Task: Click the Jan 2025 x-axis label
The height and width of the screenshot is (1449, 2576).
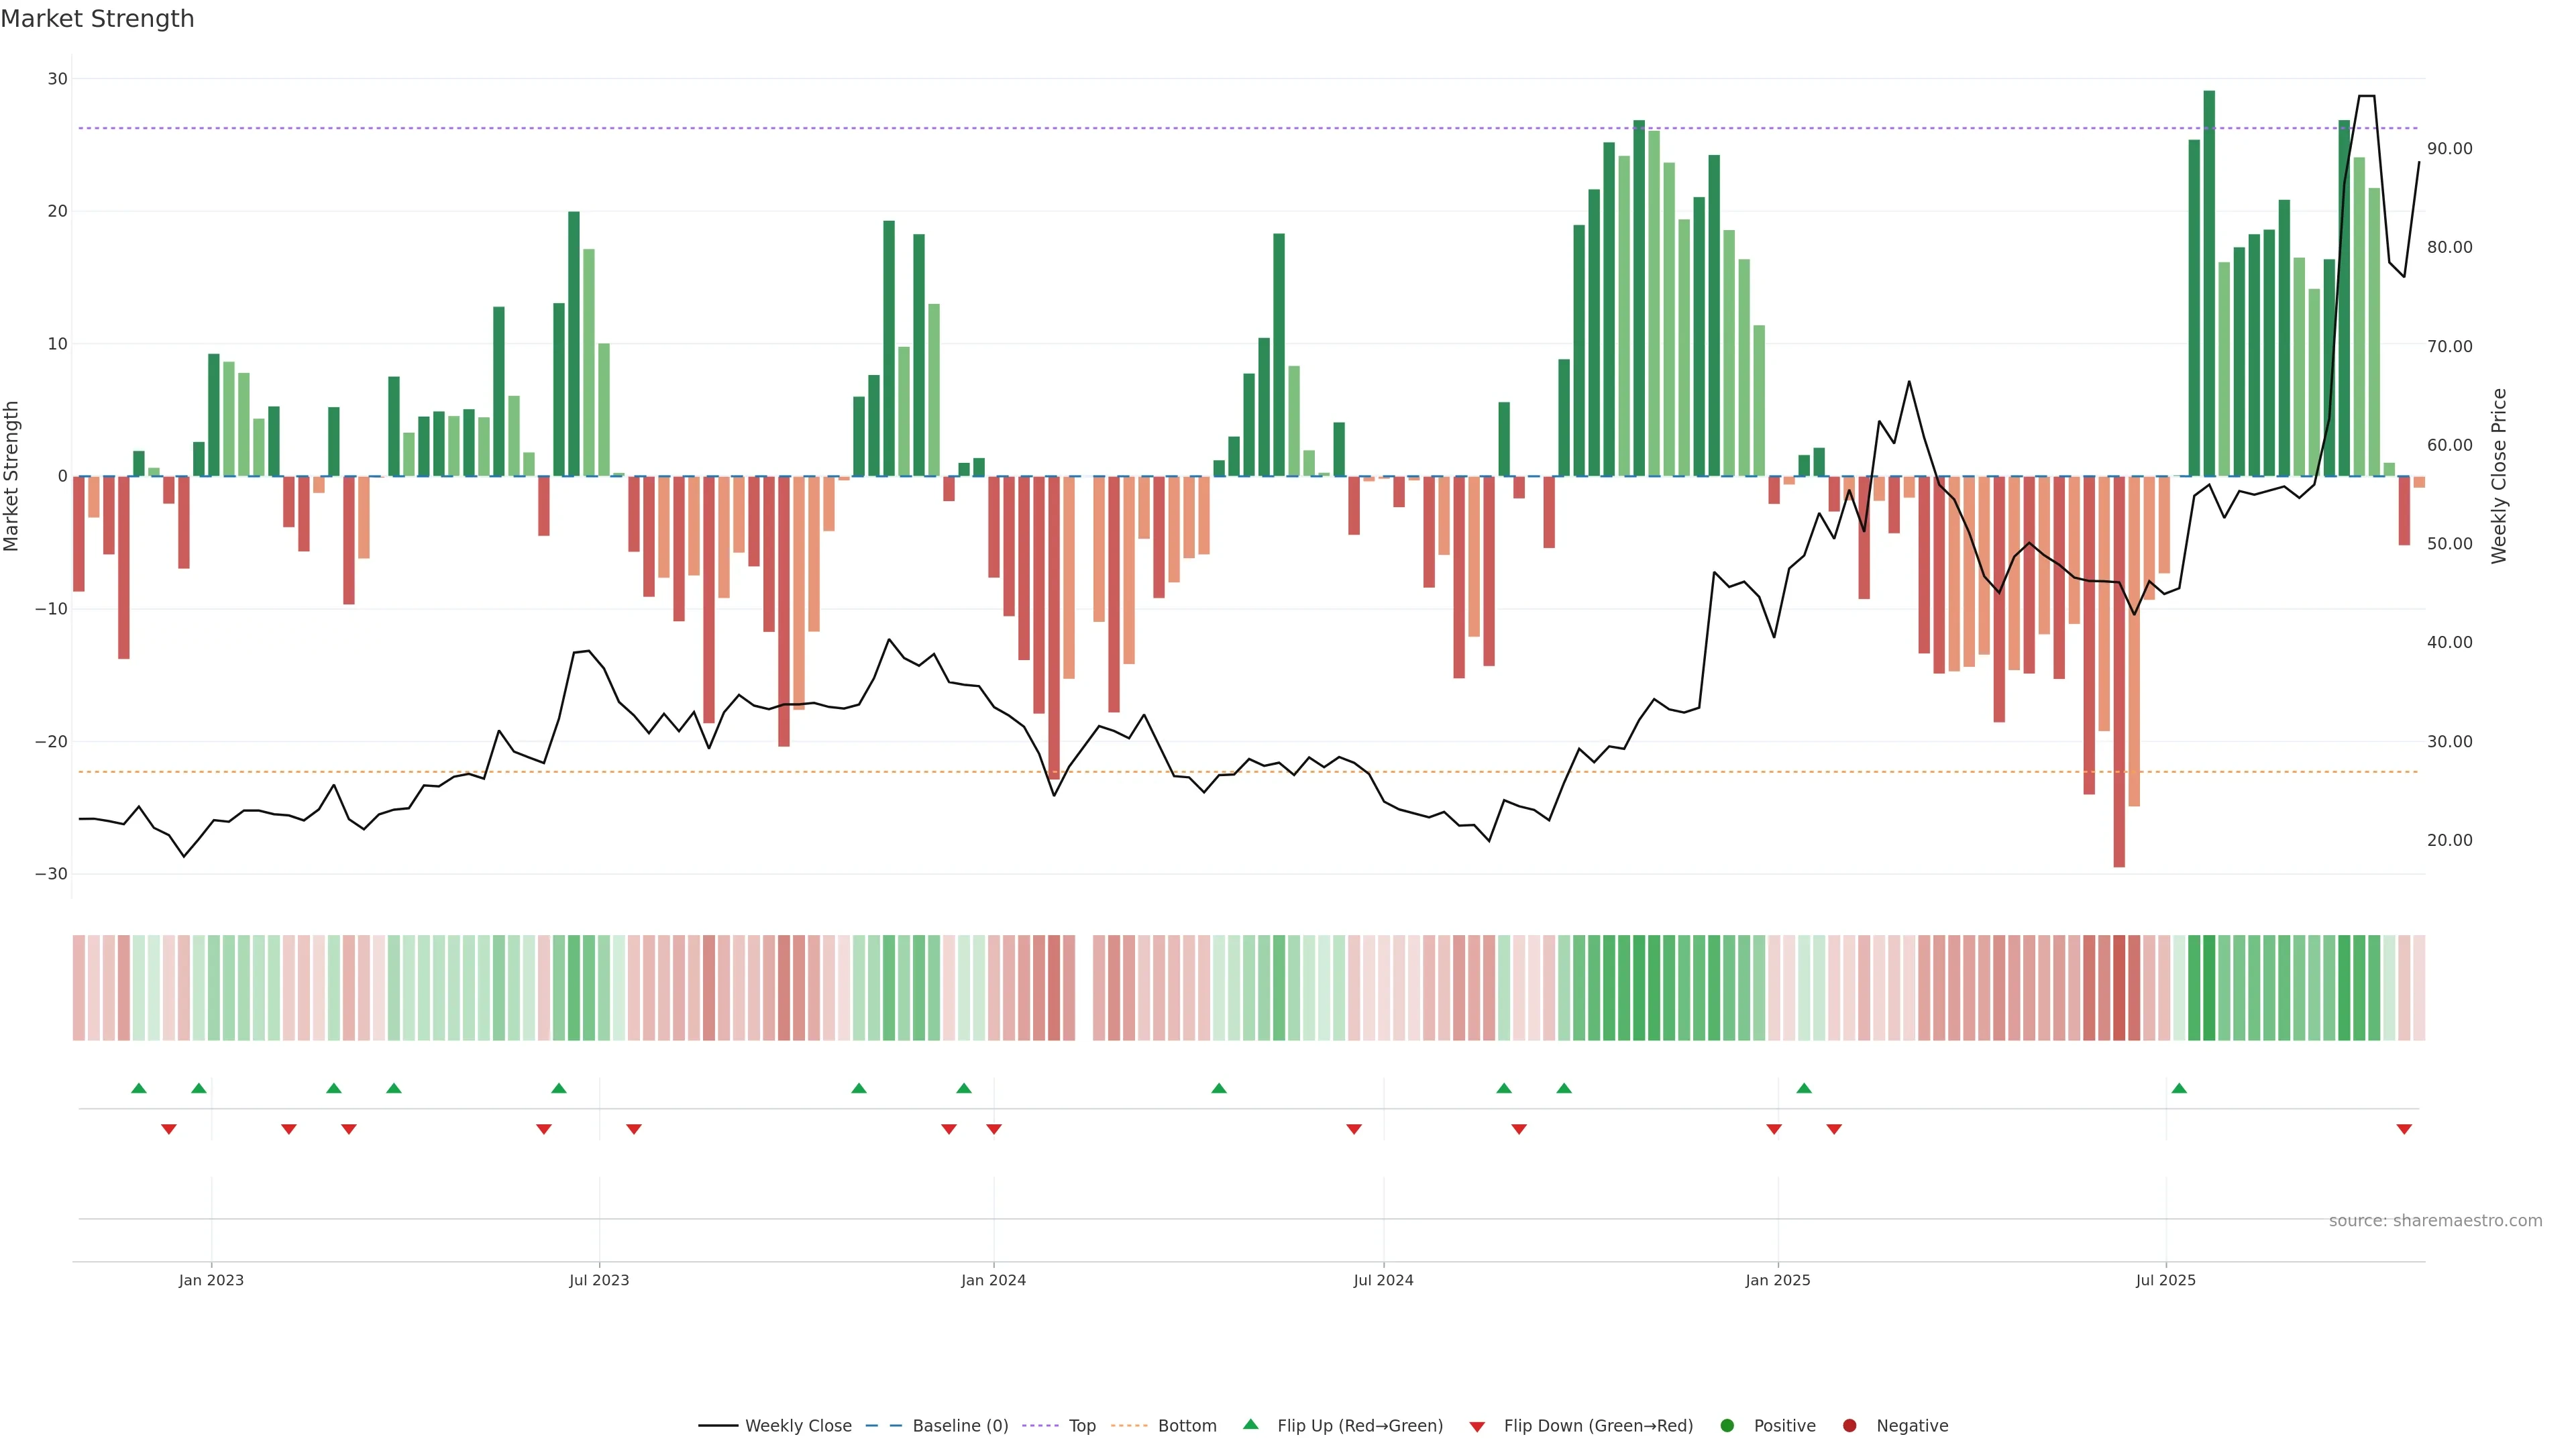Action: pyautogui.click(x=1777, y=1280)
